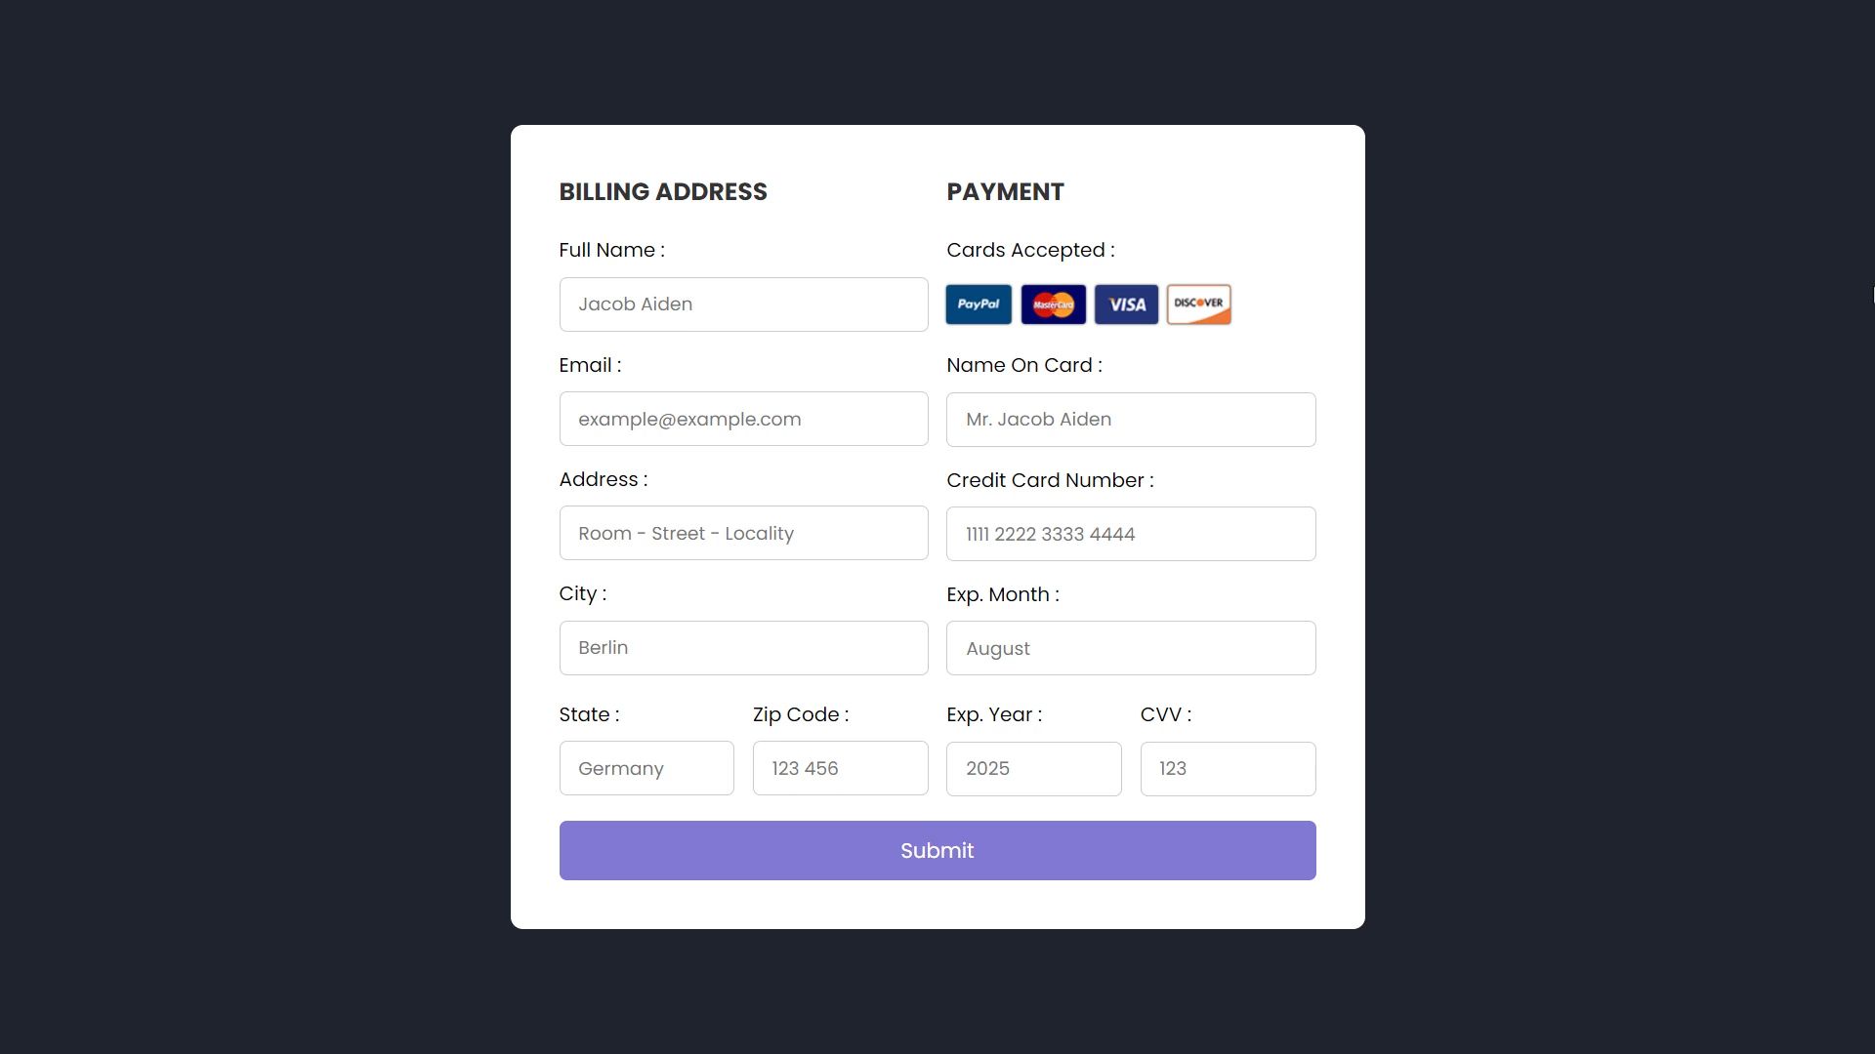
Task: Click the Full Name input field
Action: coord(743,304)
